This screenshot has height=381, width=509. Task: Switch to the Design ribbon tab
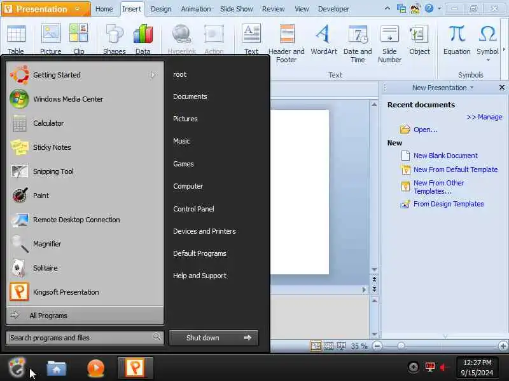161,9
